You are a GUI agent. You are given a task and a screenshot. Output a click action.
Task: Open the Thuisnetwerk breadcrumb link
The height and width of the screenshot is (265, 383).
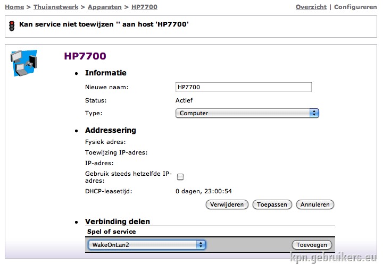point(56,7)
